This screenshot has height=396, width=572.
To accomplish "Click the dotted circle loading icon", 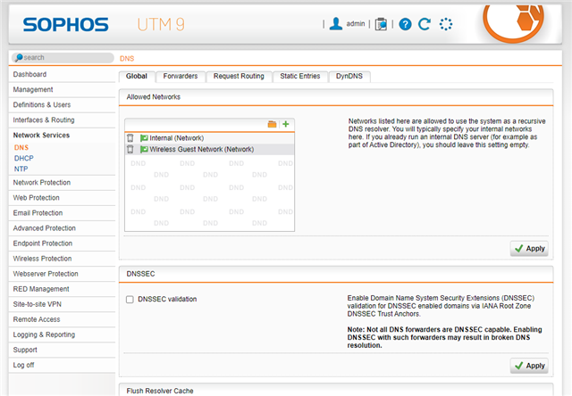I will tap(446, 24).
